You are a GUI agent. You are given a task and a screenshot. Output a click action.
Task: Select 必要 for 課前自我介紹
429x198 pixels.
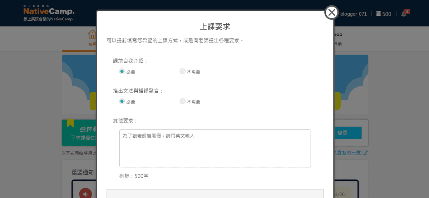[122, 71]
